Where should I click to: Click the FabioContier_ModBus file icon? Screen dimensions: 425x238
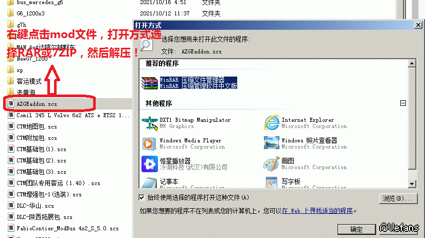tap(11, 228)
